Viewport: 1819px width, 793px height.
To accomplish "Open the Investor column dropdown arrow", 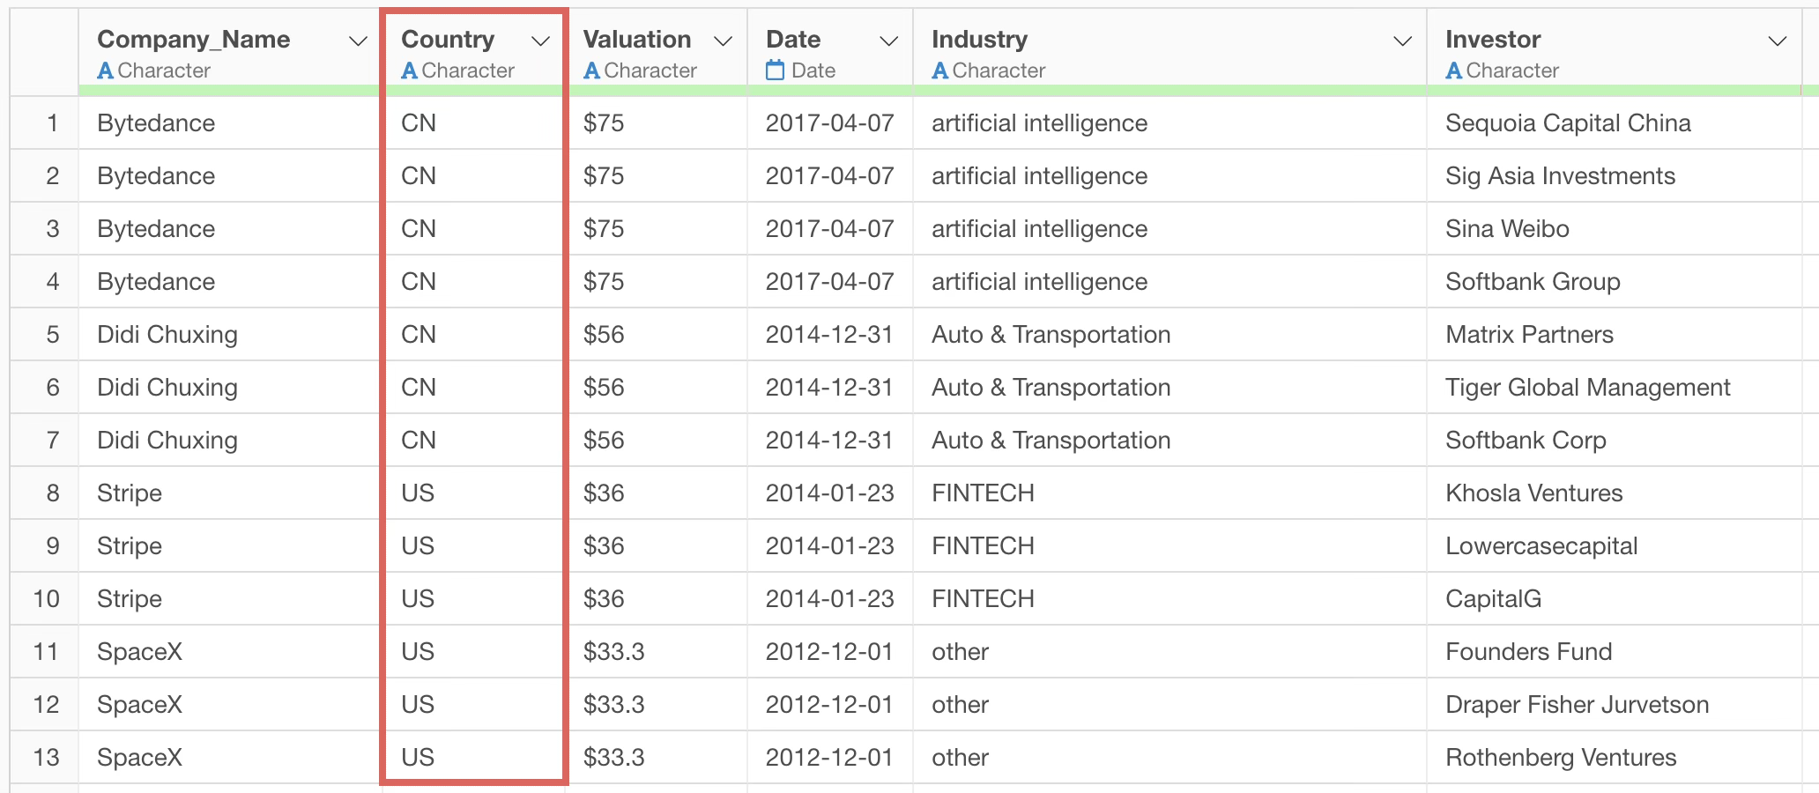I will point(1778,41).
